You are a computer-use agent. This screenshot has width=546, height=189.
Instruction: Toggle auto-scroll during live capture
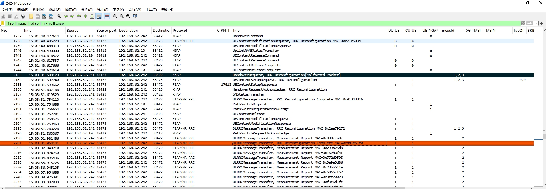(x=99, y=16)
